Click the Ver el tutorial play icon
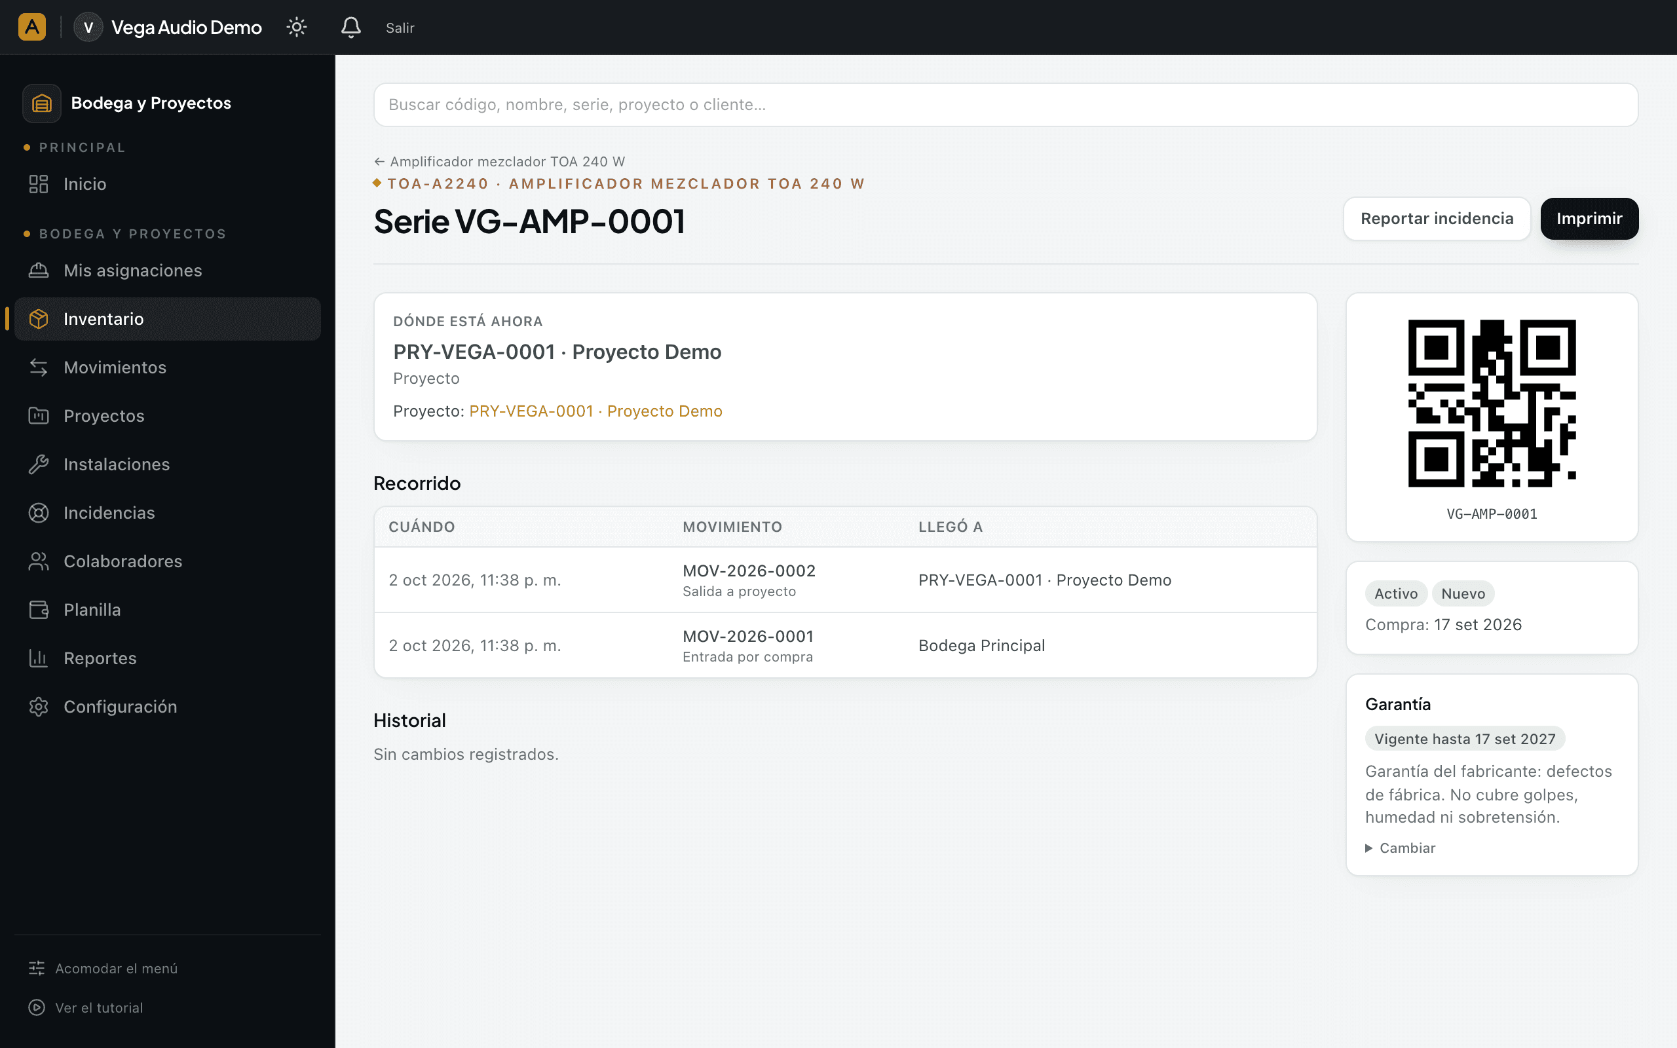 click(x=37, y=1008)
